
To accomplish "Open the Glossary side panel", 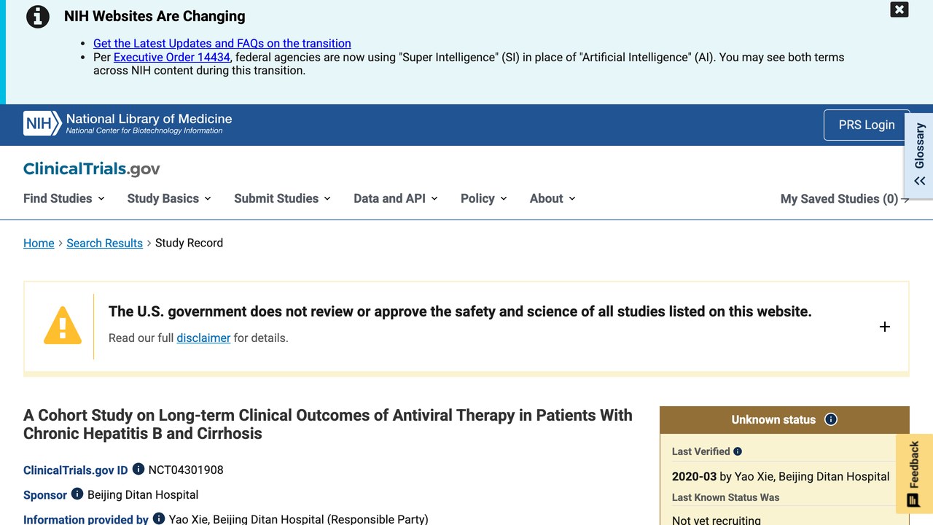I will coord(919,155).
